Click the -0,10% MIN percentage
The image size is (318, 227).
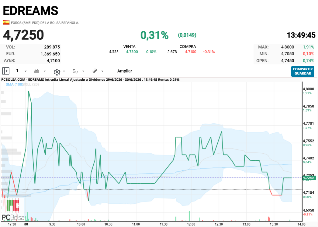tap(308, 54)
